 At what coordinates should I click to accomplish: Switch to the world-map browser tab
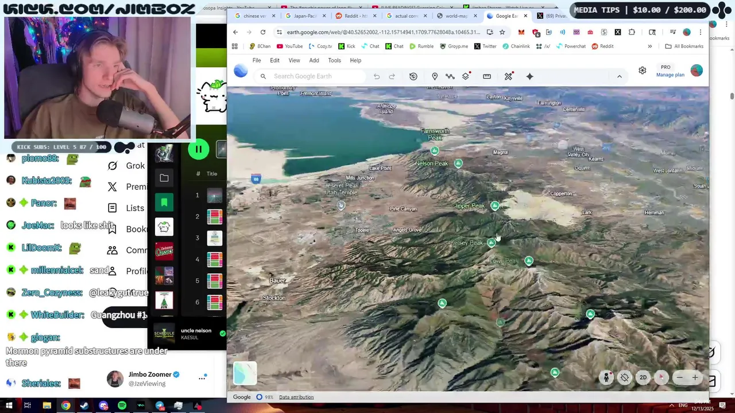pyautogui.click(x=457, y=16)
